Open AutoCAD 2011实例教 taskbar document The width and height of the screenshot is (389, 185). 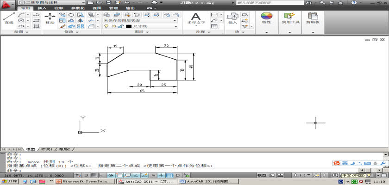click(208, 181)
